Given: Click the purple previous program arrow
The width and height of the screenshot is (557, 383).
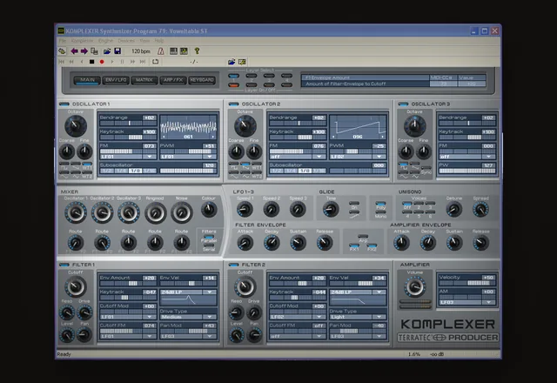Looking at the screenshot, I should (74, 51).
